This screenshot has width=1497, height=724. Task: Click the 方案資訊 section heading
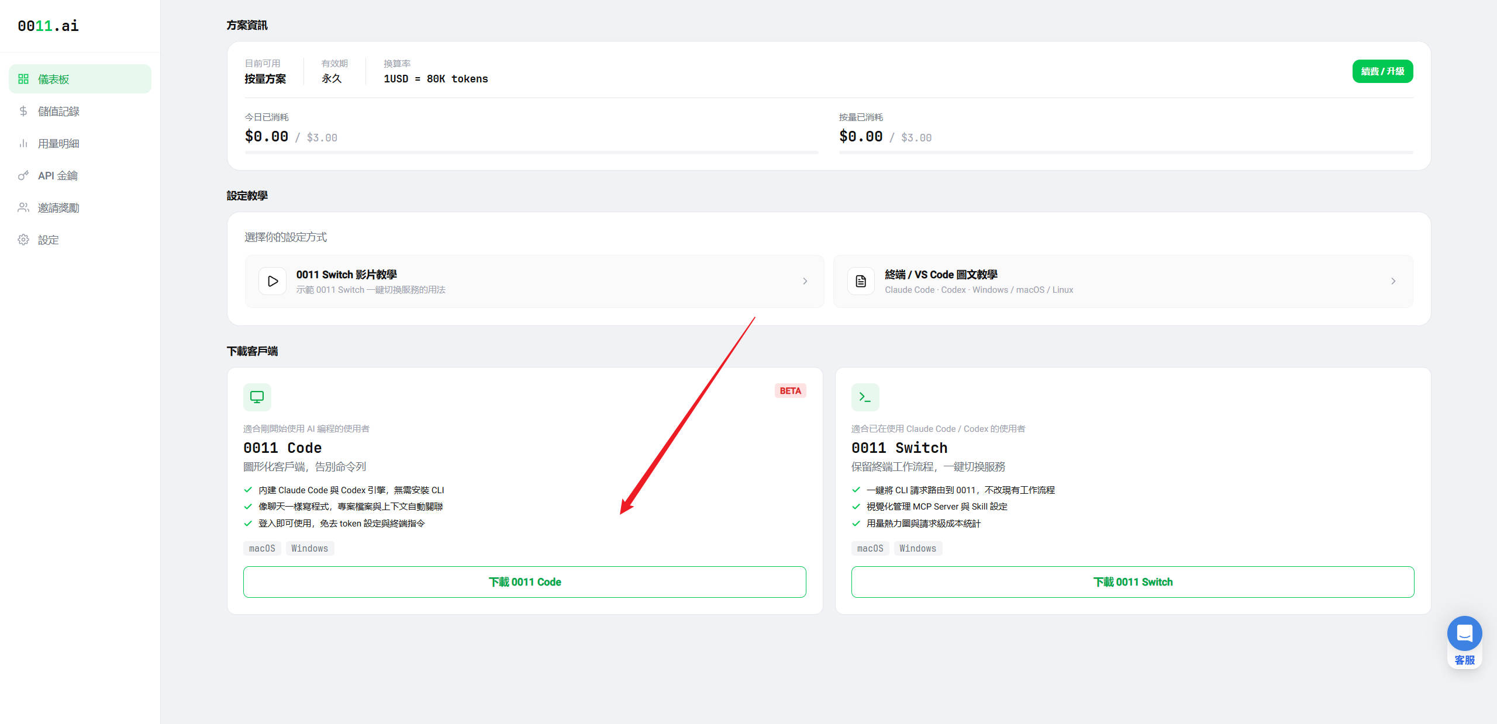pos(247,25)
